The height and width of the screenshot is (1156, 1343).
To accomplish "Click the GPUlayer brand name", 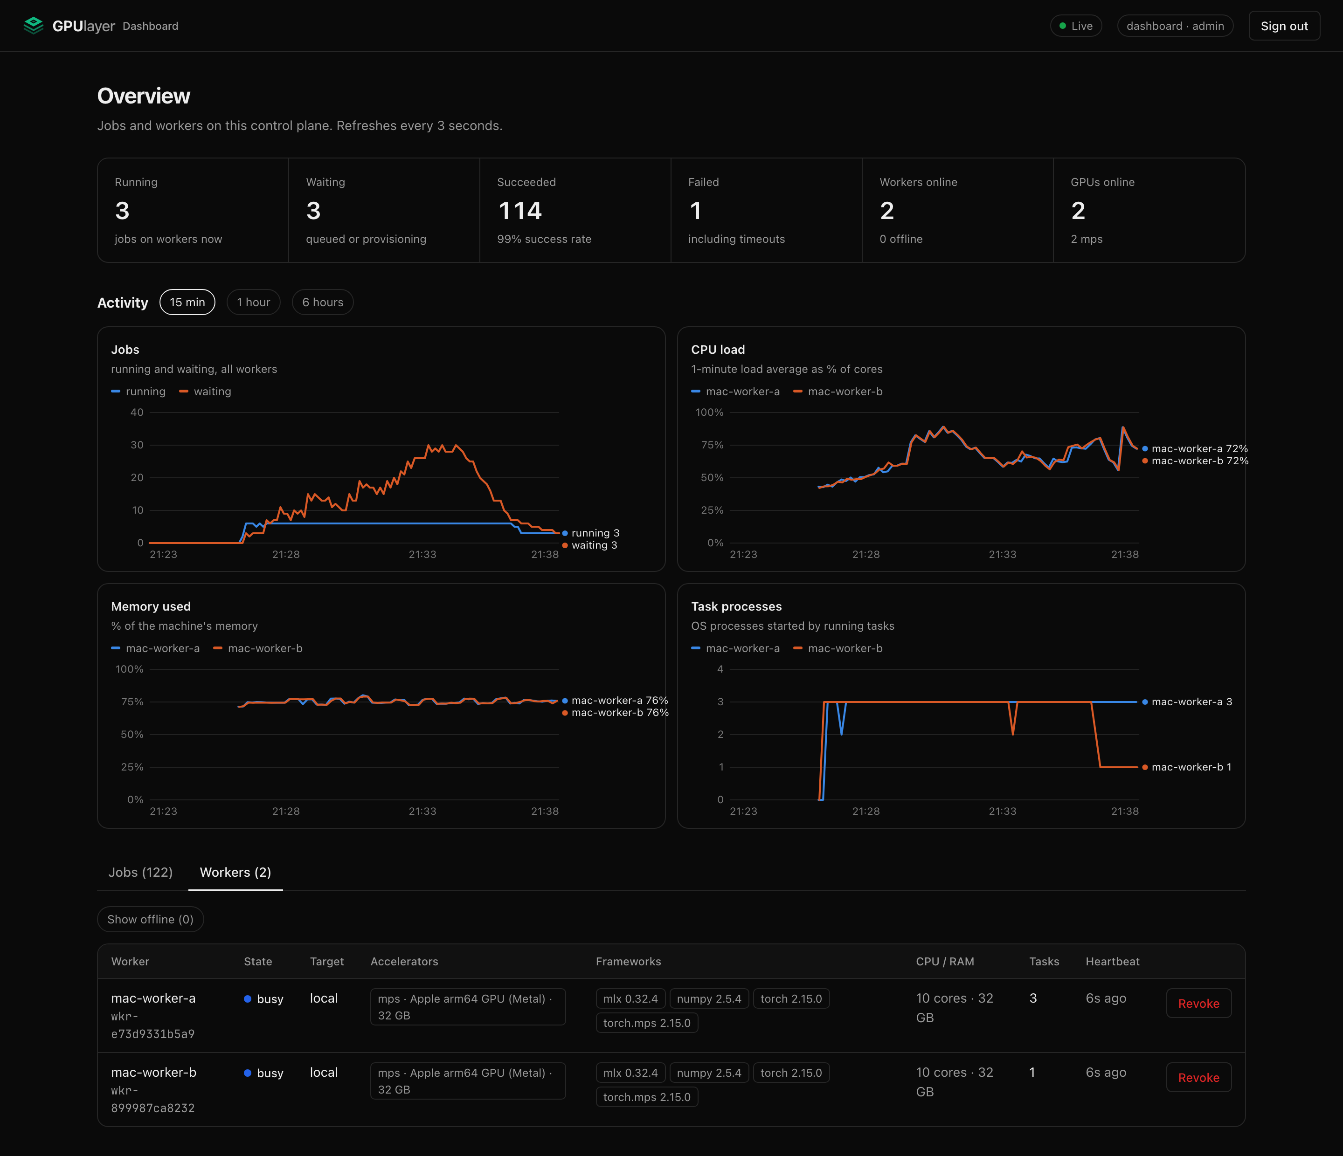I will point(83,26).
